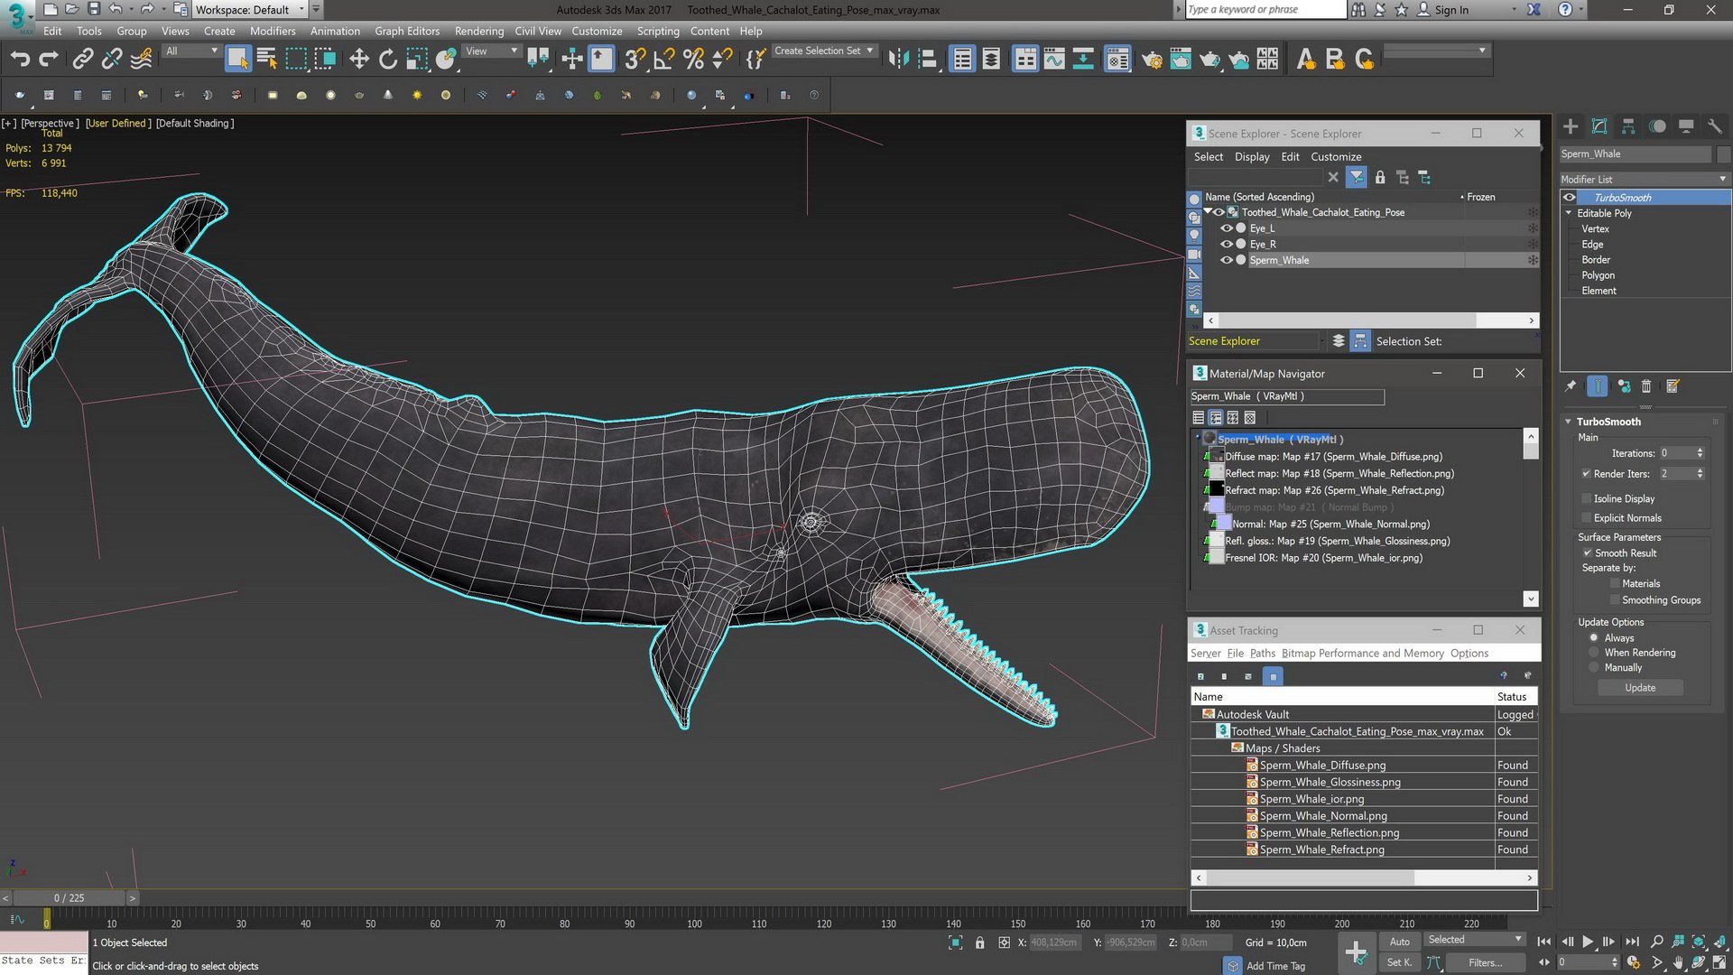Screen dimensions: 1733x975
Task: Click the Select and Link chain icon
Action: tap(83, 60)
